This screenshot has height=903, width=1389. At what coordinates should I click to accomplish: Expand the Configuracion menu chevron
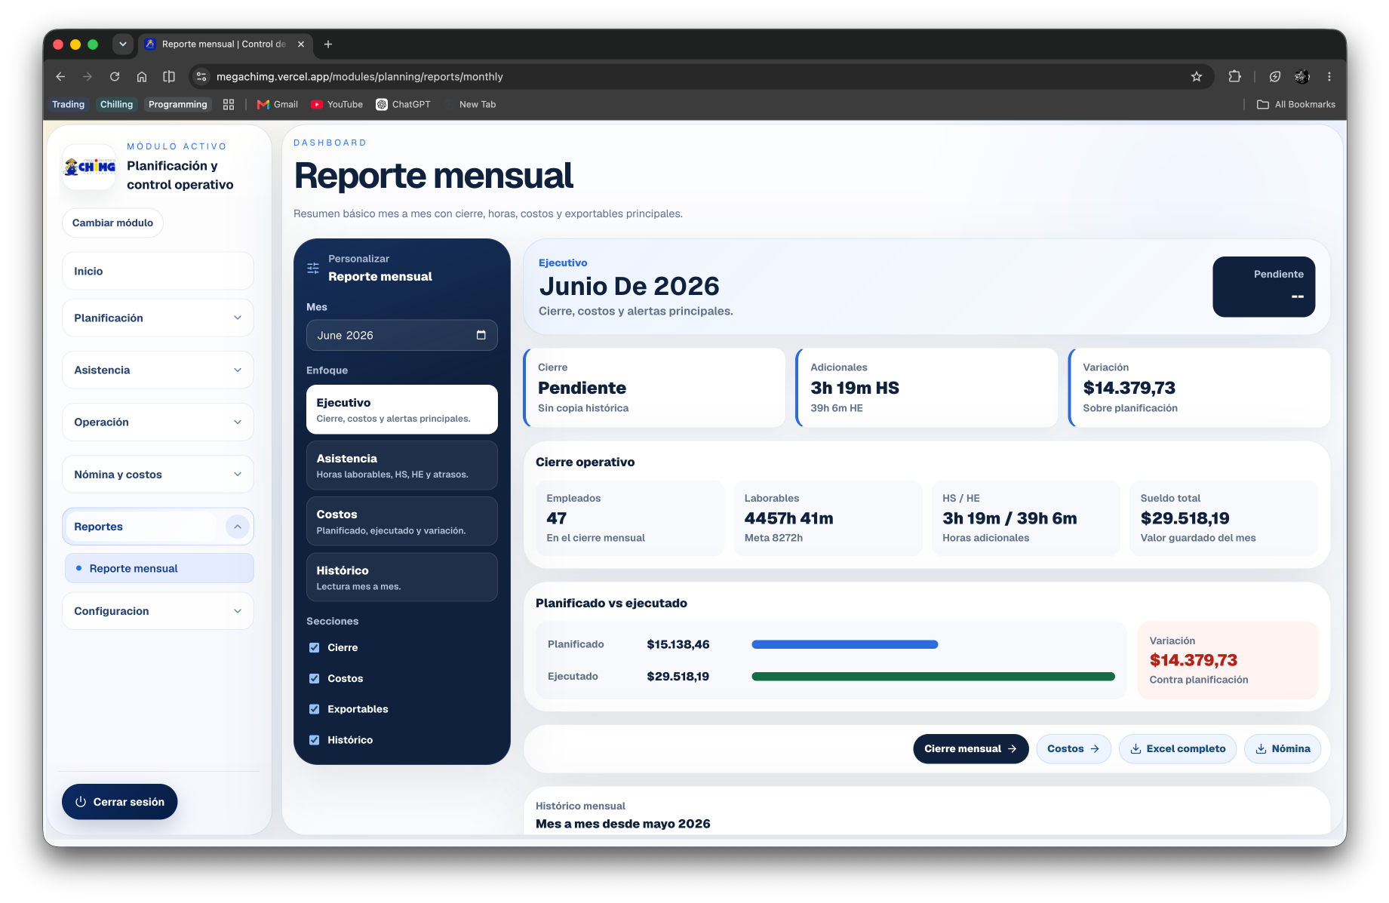click(238, 611)
